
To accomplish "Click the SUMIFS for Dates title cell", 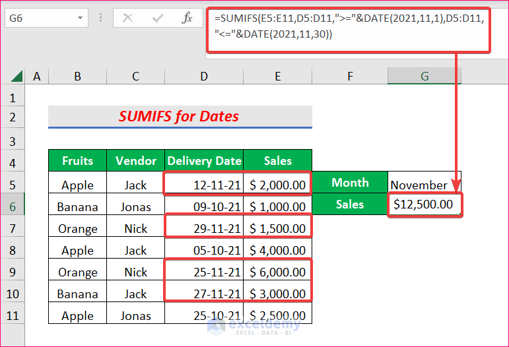I will point(180,117).
